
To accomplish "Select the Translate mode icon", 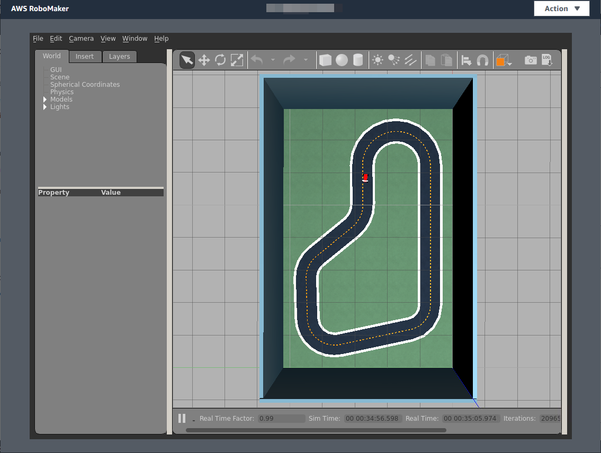I will point(203,60).
